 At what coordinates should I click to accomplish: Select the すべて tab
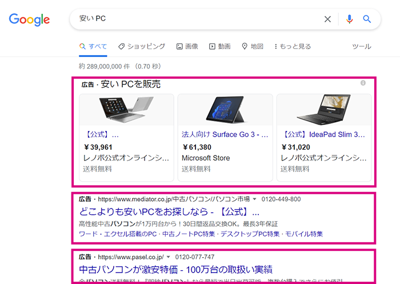pyautogui.click(x=93, y=46)
